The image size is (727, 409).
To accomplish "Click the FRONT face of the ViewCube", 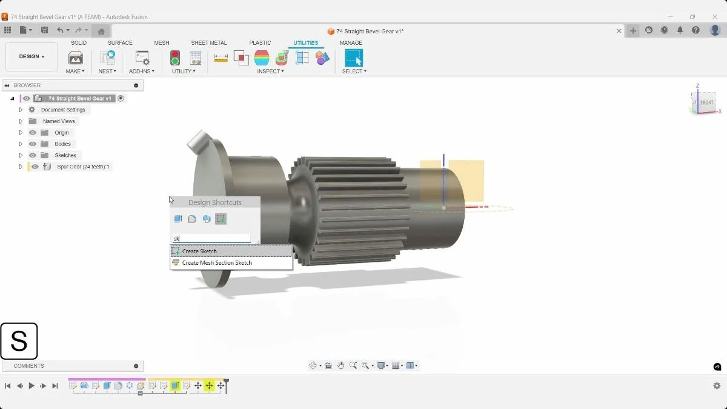I will [706, 102].
